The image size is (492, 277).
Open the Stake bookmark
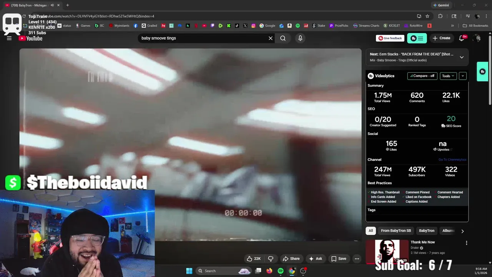[x=319, y=26]
